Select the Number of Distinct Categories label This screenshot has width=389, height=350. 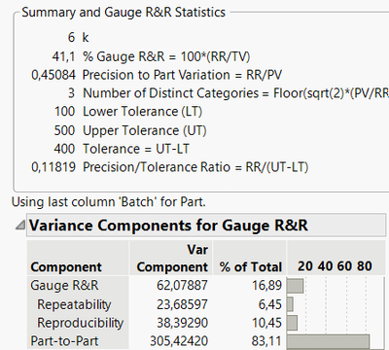pos(236,93)
